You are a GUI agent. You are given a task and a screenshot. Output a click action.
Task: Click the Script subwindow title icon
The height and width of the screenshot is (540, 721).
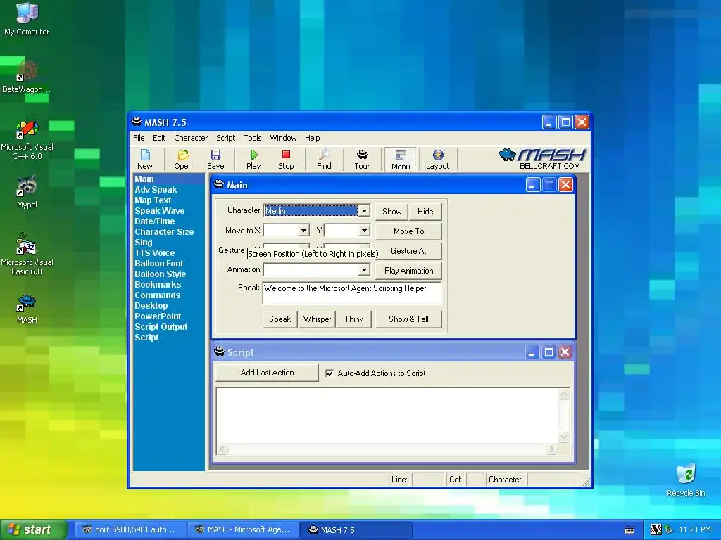[220, 352]
